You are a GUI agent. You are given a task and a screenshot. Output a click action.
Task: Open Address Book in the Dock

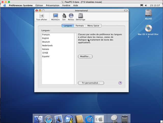79,119
